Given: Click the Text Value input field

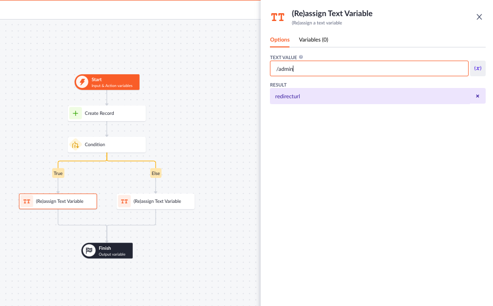Looking at the screenshot, I should coord(369,68).
